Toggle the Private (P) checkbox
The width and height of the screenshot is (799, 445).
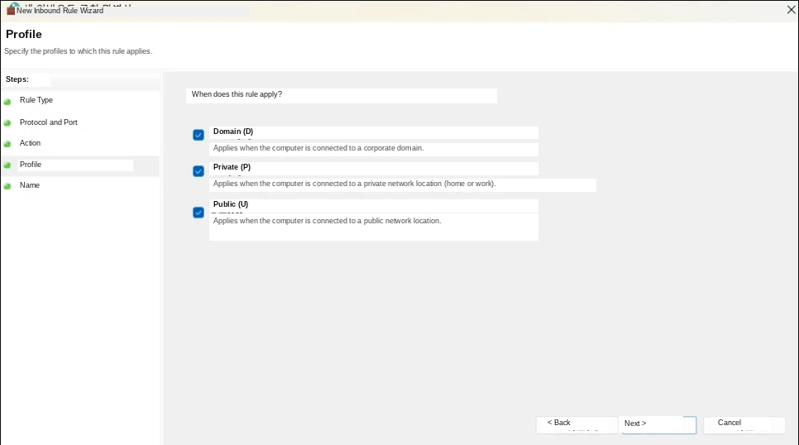click(x=199, y=170)
